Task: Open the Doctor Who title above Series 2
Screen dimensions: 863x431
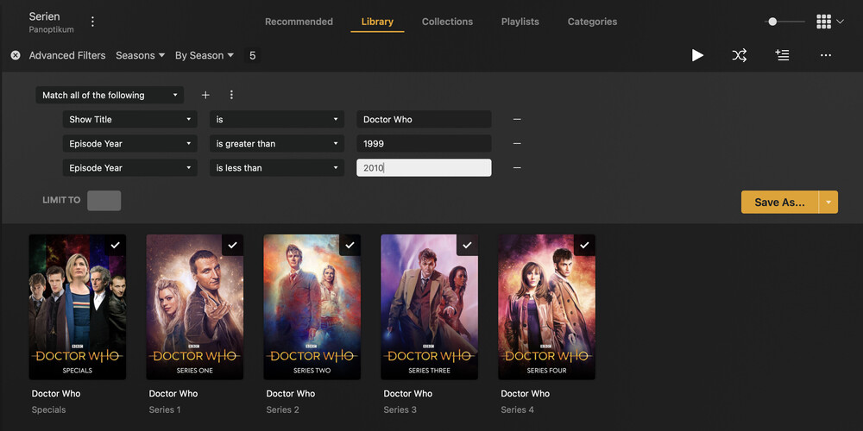Action: [291, 394]
